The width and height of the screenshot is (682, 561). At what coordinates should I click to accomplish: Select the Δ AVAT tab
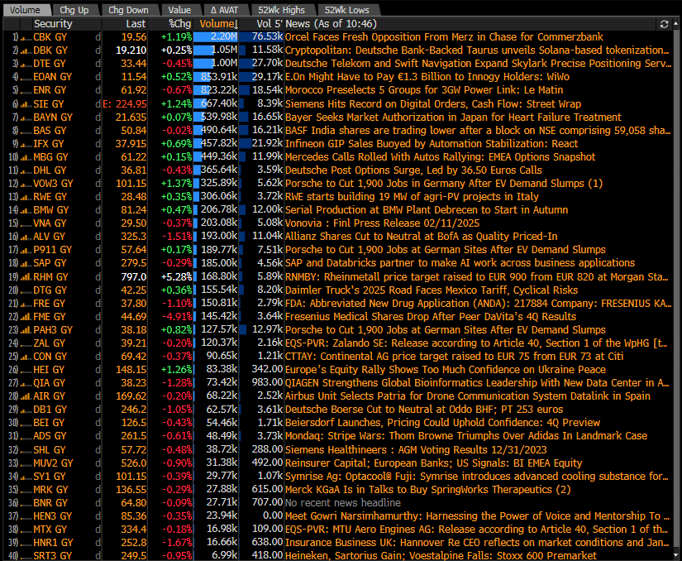(x=224, y=10)
